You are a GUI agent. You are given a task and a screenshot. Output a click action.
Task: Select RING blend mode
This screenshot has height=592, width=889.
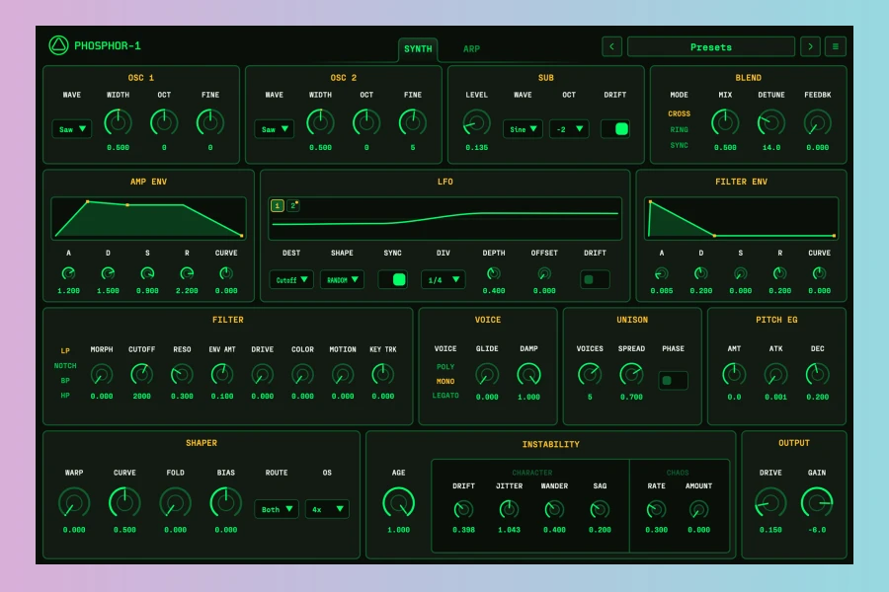pos(679,129)
